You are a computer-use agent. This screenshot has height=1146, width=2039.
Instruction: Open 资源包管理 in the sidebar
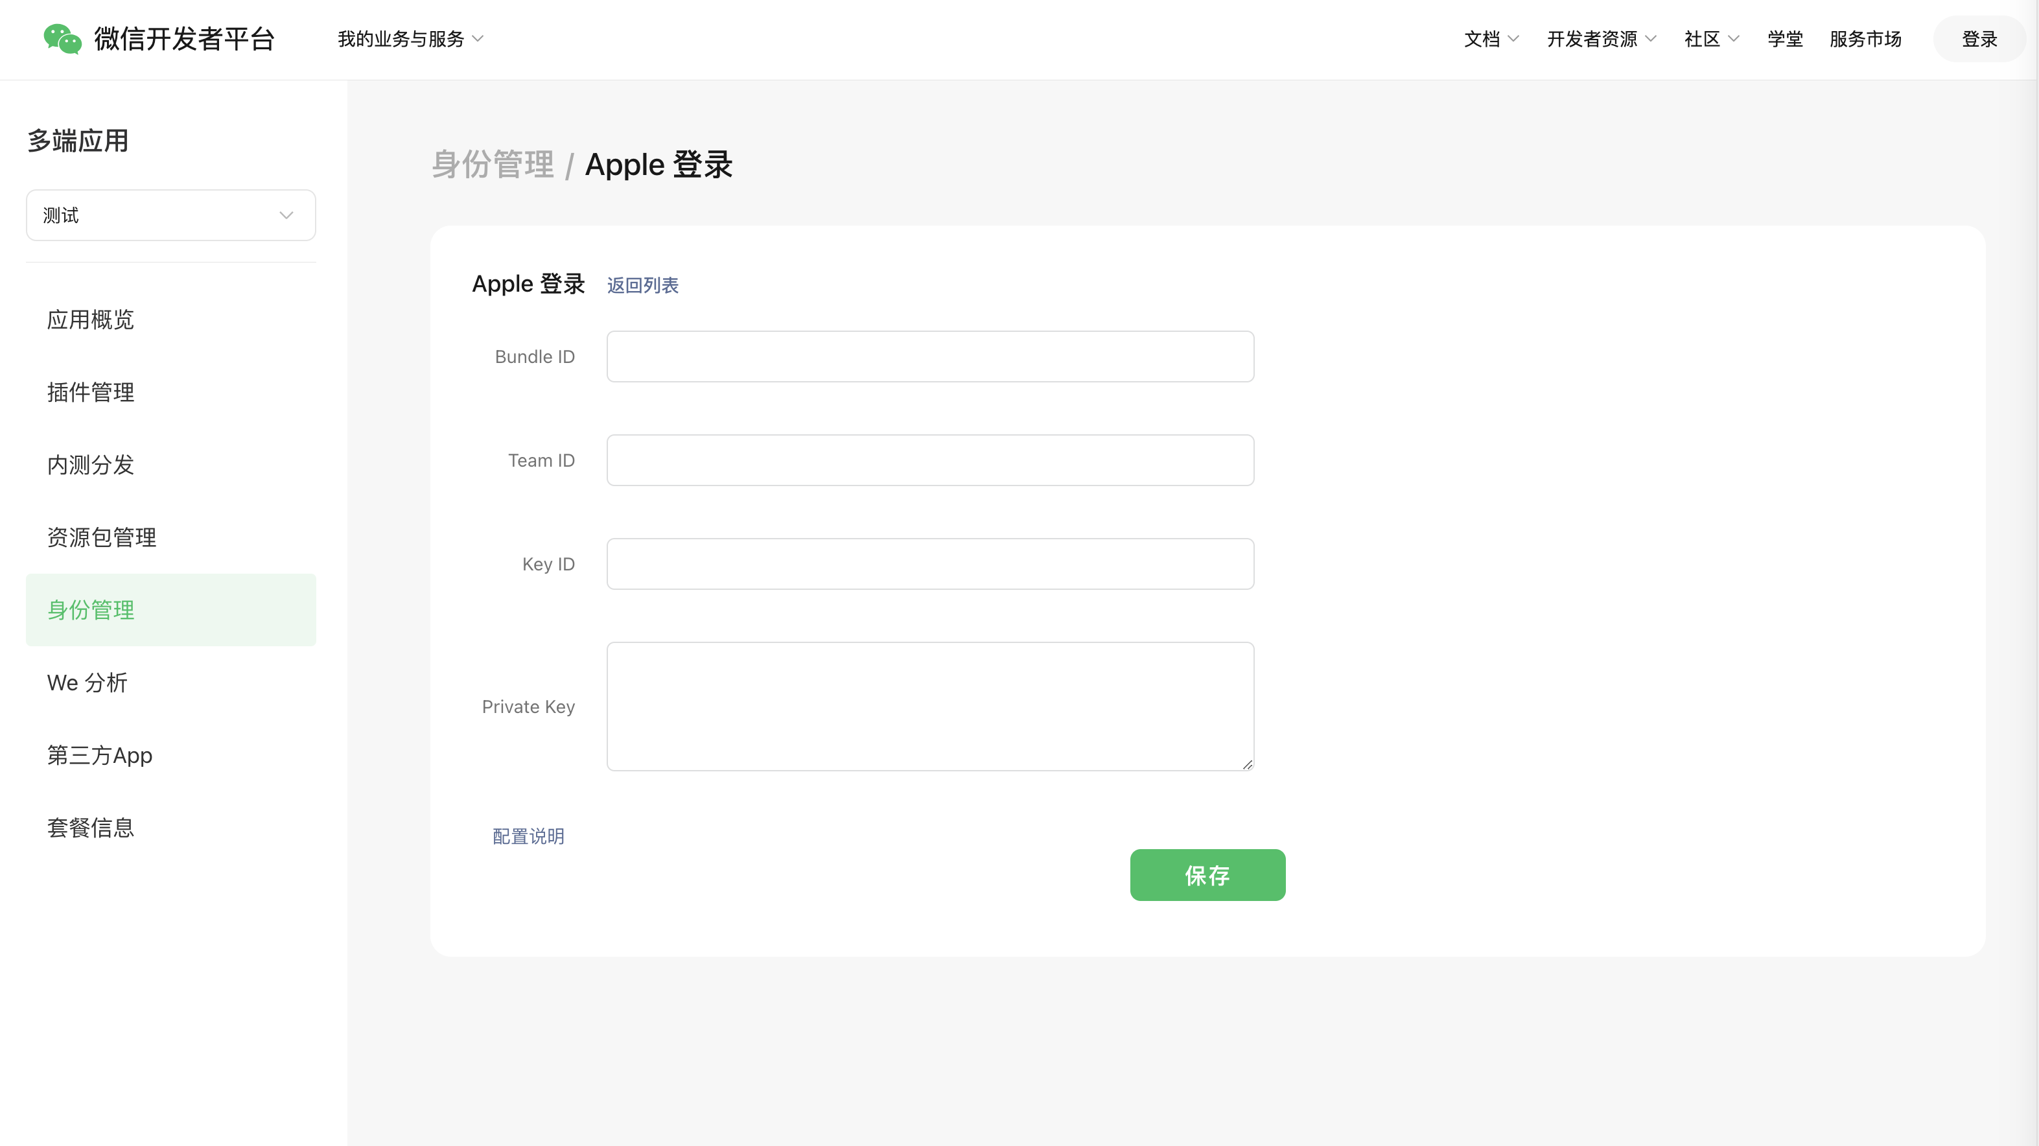[x=171, y=537]
